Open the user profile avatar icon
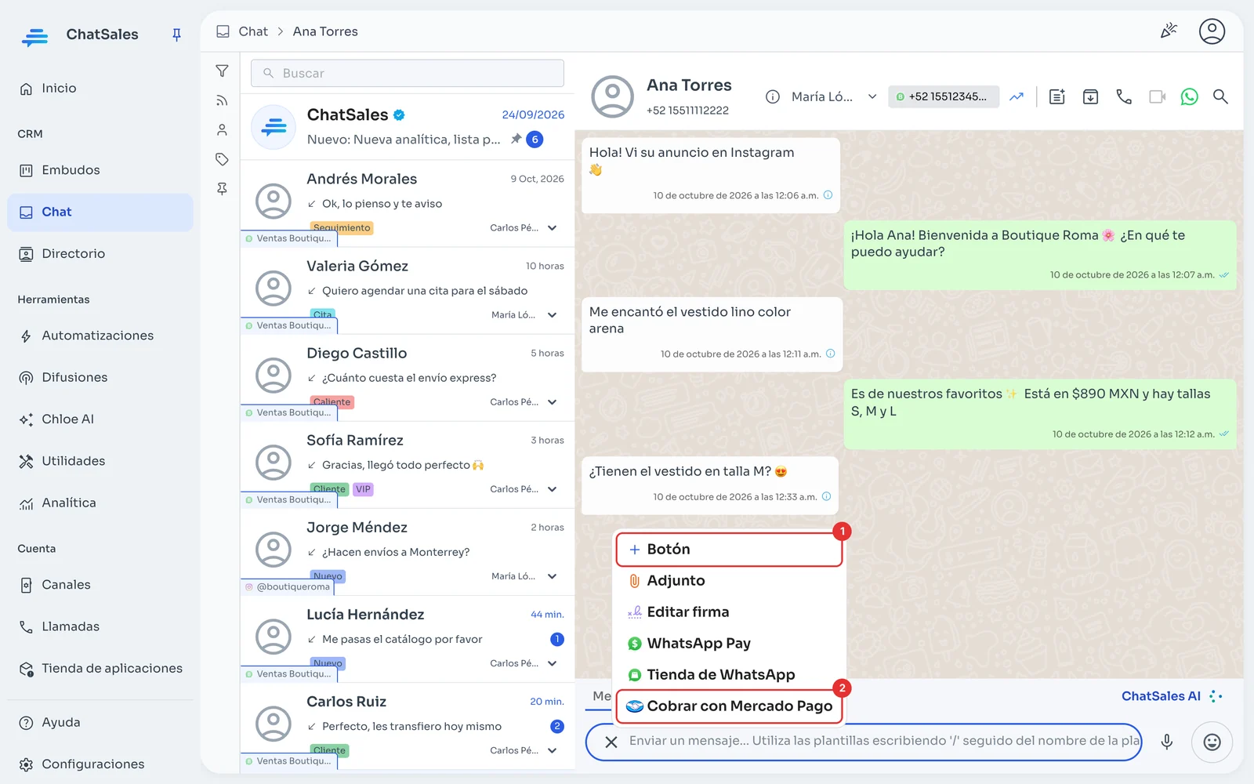The width and height of the screenshot is (1254, 784). (x=1212, y=31)
